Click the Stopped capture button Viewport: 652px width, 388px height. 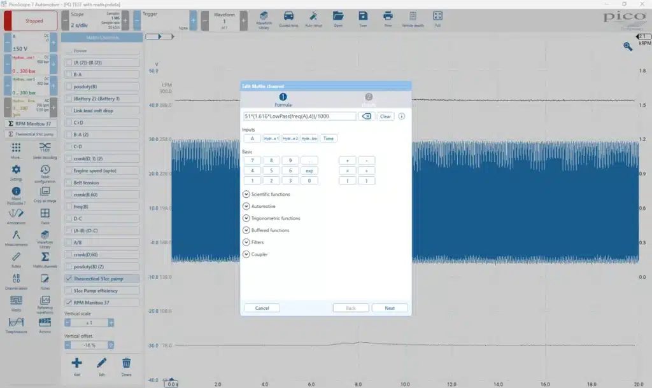tap(31, 21)
